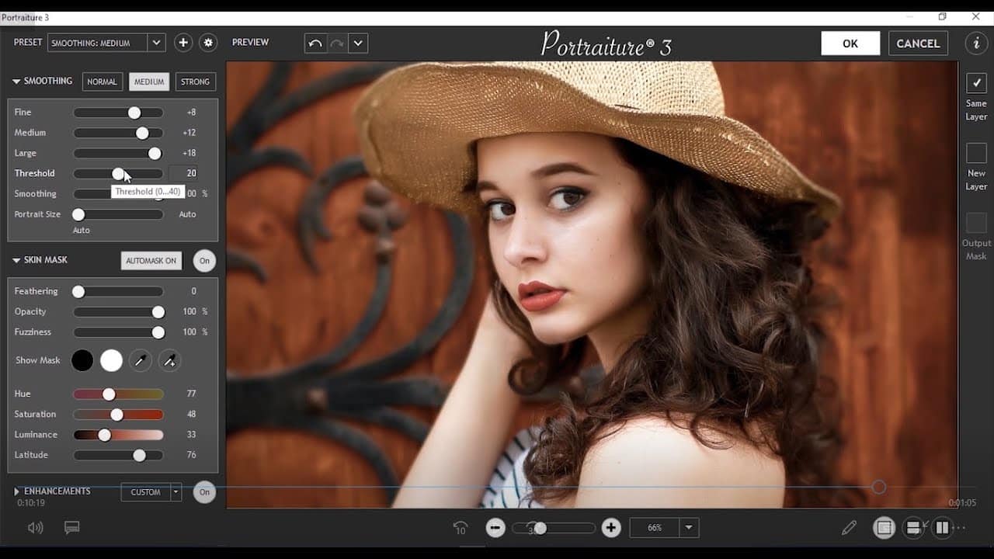The image size is (994, 559).
Task: Zoom out with the minus button
Action: pos(495,528)
